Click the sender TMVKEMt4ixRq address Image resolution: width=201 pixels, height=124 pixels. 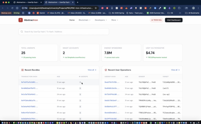(148, 100)
